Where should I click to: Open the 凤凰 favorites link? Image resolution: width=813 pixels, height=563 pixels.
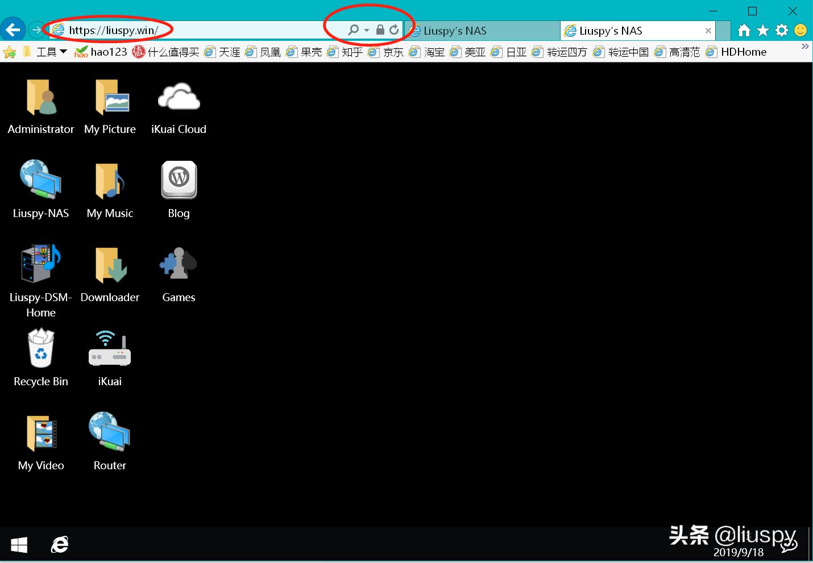tap(263, 52)
